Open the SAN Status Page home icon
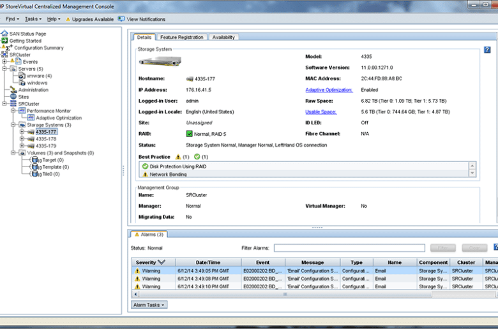 point(4,33)
